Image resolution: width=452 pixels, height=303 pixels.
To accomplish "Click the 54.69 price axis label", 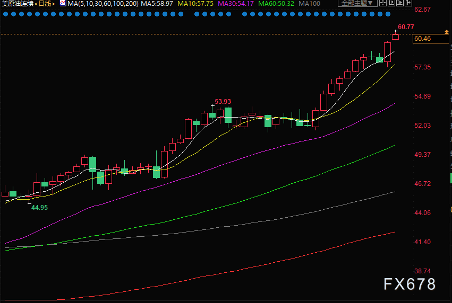I will click(422, 96).
